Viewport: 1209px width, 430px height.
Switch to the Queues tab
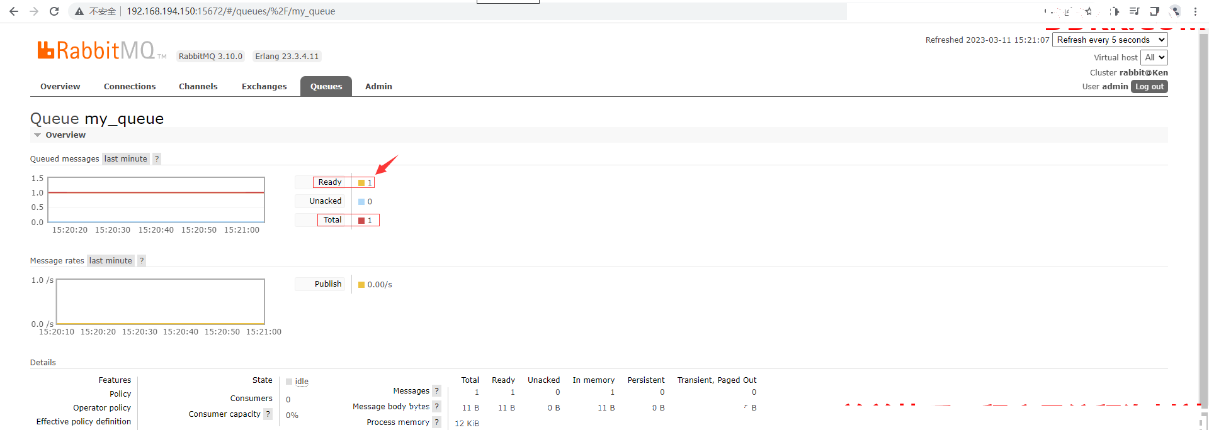326,86
